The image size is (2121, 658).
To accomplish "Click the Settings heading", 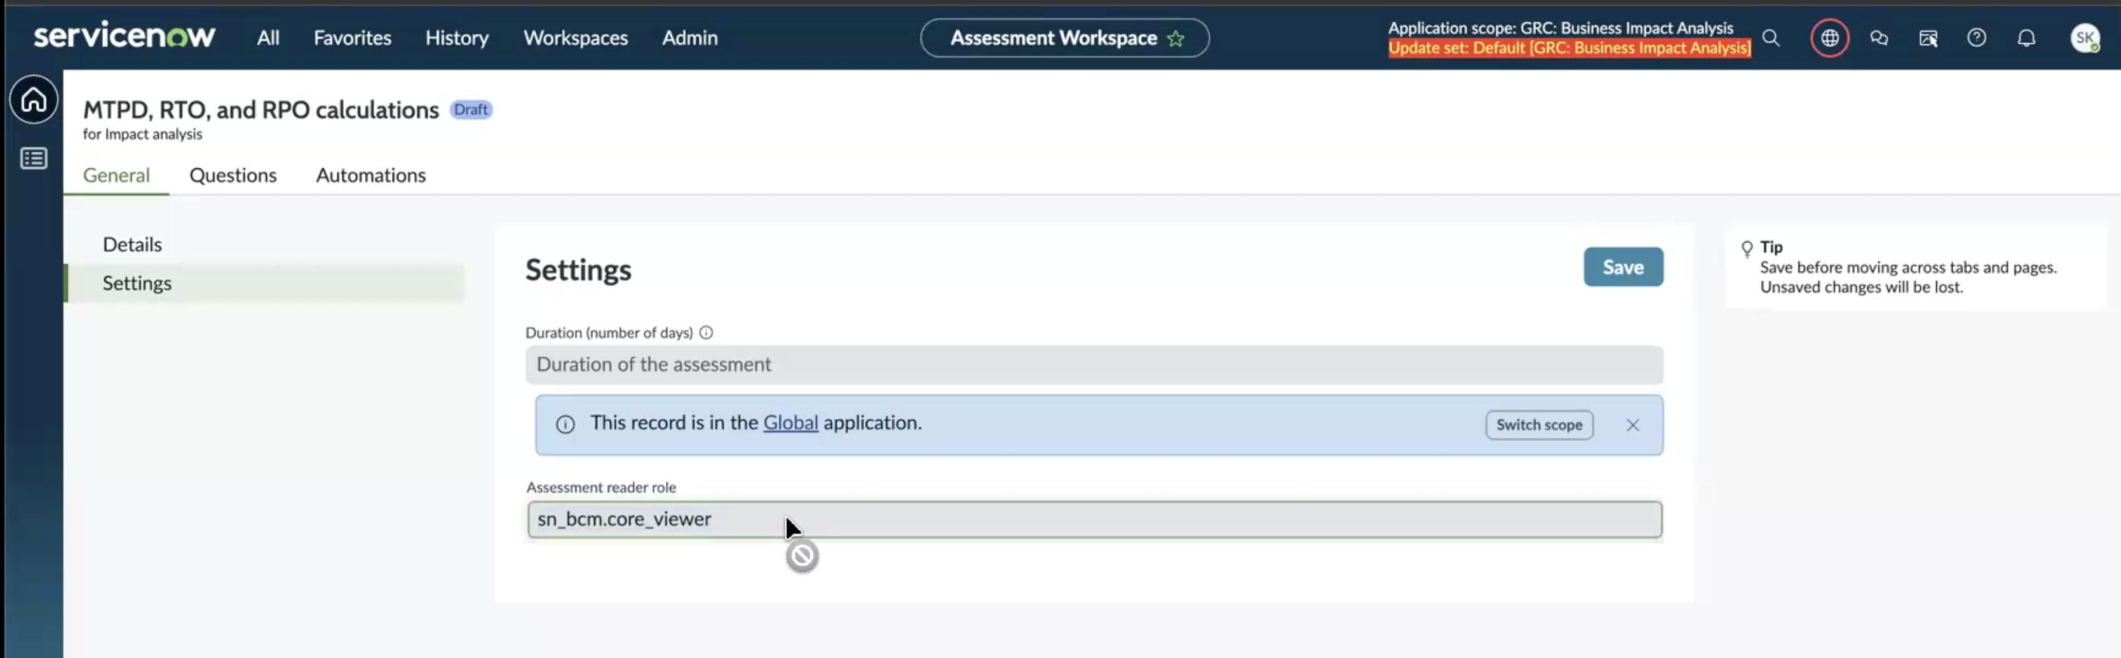I will [578, 270].
